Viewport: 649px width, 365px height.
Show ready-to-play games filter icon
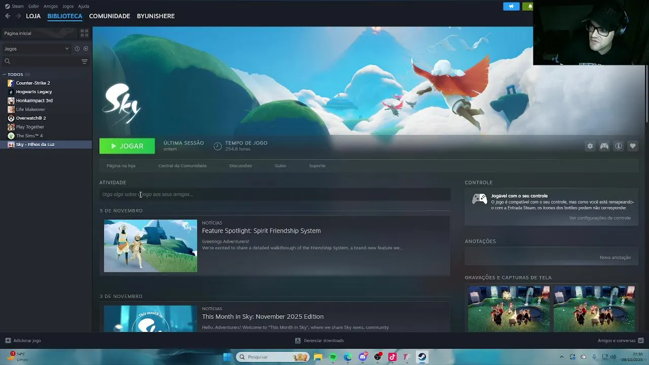(86, 49)
